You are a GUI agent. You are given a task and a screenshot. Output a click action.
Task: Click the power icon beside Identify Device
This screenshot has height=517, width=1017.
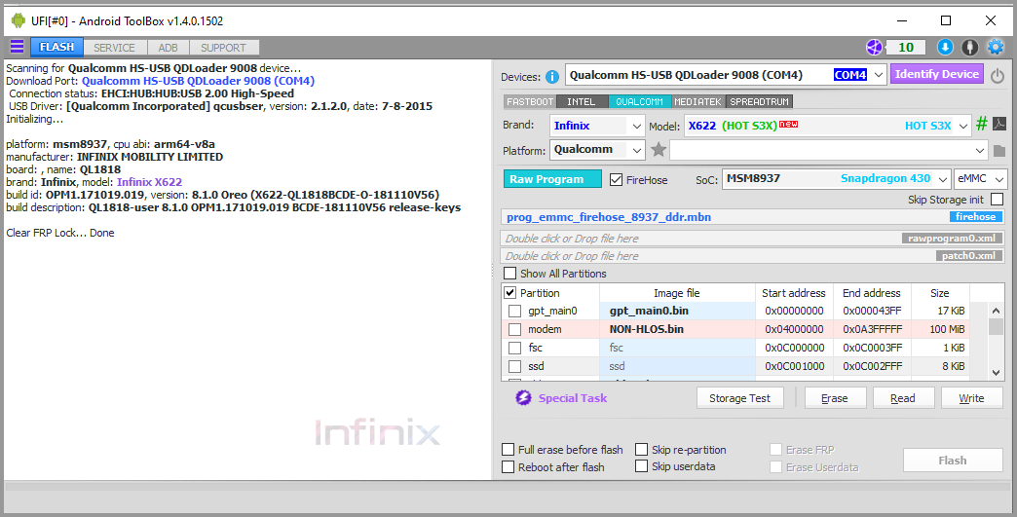coord(997,76)
